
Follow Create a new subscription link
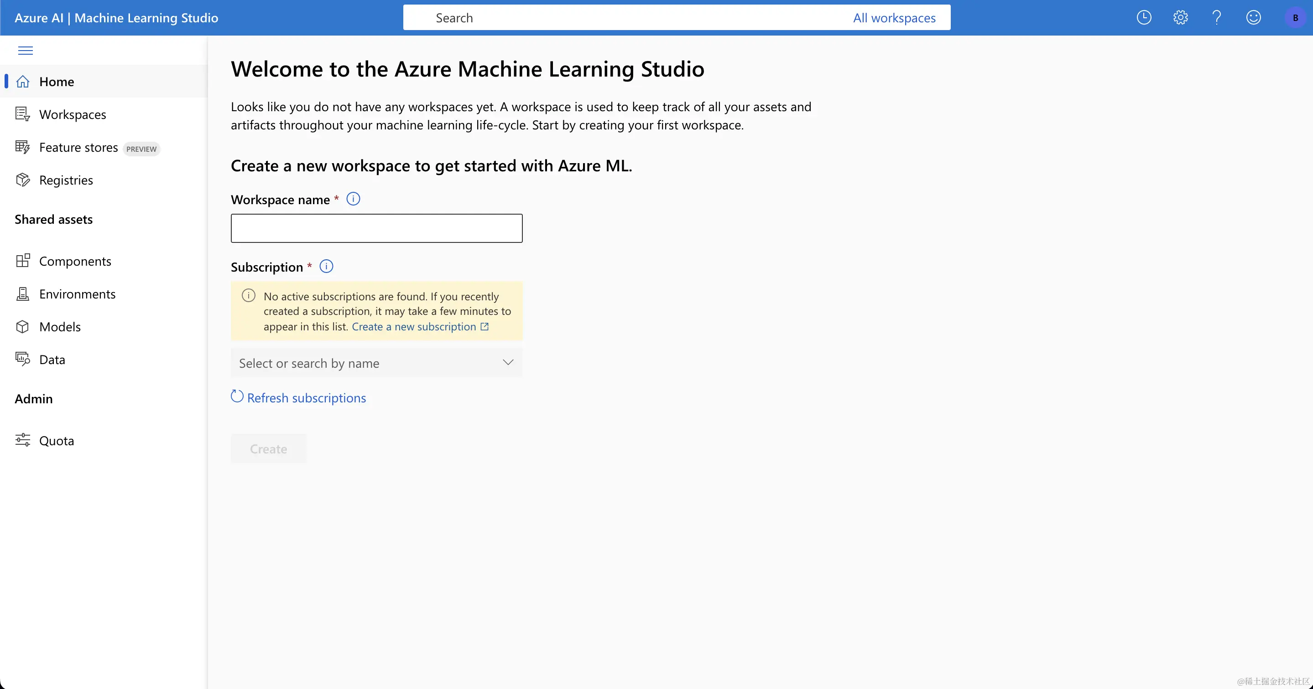(414, 327)
